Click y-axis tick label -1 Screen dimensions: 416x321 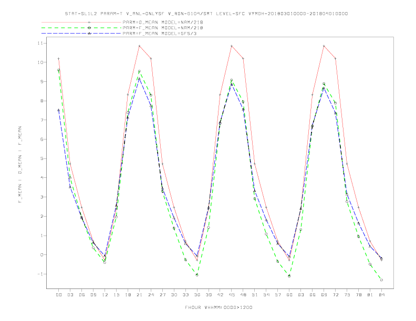[x=40, y=274]
